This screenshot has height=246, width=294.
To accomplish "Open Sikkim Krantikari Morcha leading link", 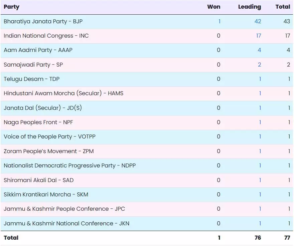I will [260, 194].
